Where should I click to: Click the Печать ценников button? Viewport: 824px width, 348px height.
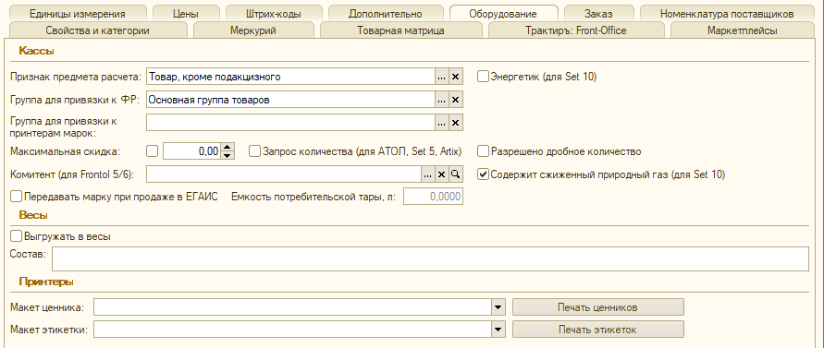(x=598, y=307)
